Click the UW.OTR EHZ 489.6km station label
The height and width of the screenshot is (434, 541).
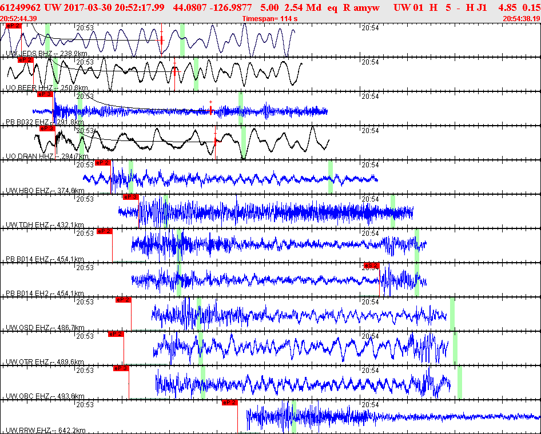click(45, 362)
